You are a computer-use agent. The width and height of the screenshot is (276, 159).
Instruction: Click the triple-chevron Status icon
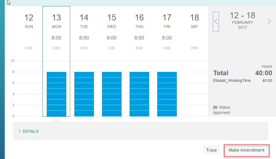point(215,107)
